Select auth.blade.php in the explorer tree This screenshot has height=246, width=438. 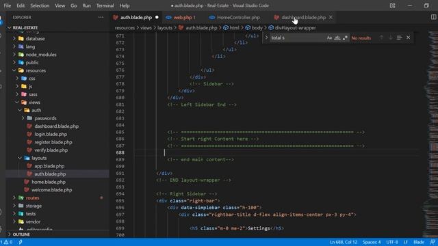coord(50,174)
